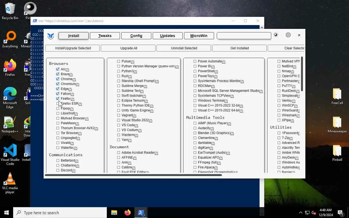Click the vertical scrollbar in WinUtil

point(302,74)
